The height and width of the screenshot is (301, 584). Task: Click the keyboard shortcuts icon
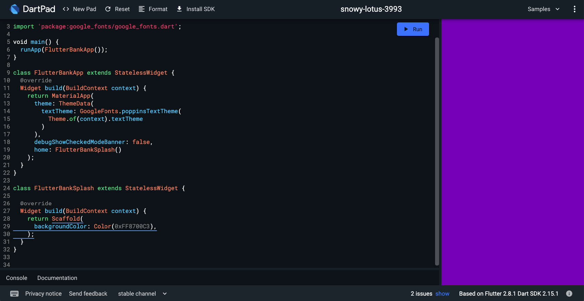14,294
